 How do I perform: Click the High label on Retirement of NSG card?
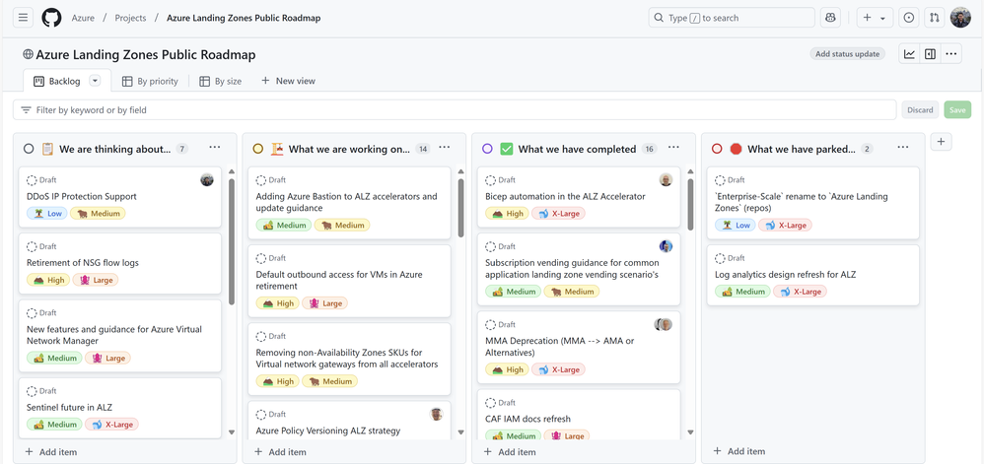tap(48, 280)
